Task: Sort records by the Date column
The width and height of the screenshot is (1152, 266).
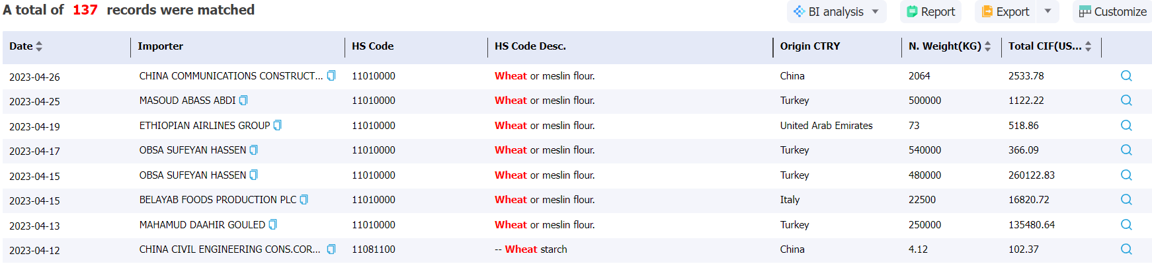Action: coord(39,46)
